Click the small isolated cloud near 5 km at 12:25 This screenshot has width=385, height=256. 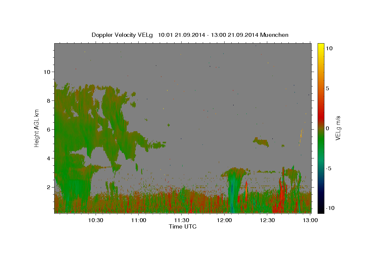pos(261,141)
